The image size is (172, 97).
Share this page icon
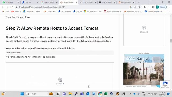click(135, 7)
